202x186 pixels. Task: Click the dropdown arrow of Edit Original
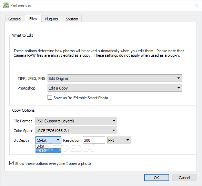pos(179,78)
